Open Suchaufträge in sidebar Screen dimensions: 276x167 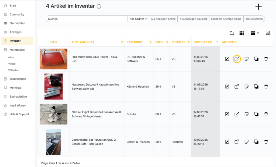17,97
